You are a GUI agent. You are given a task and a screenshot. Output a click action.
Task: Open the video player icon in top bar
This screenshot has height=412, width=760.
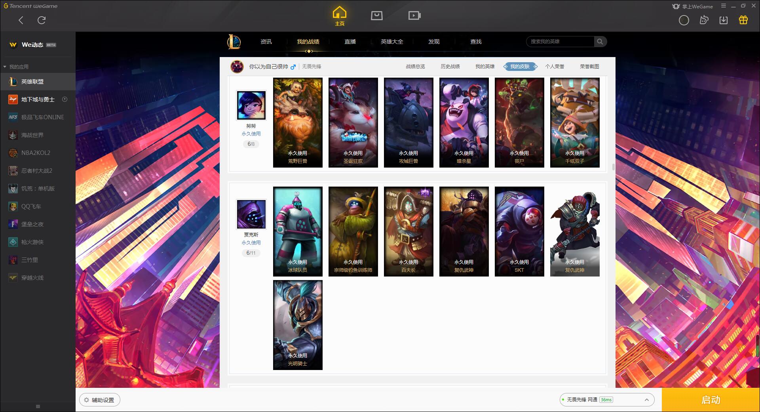click(x=414, y=15)
